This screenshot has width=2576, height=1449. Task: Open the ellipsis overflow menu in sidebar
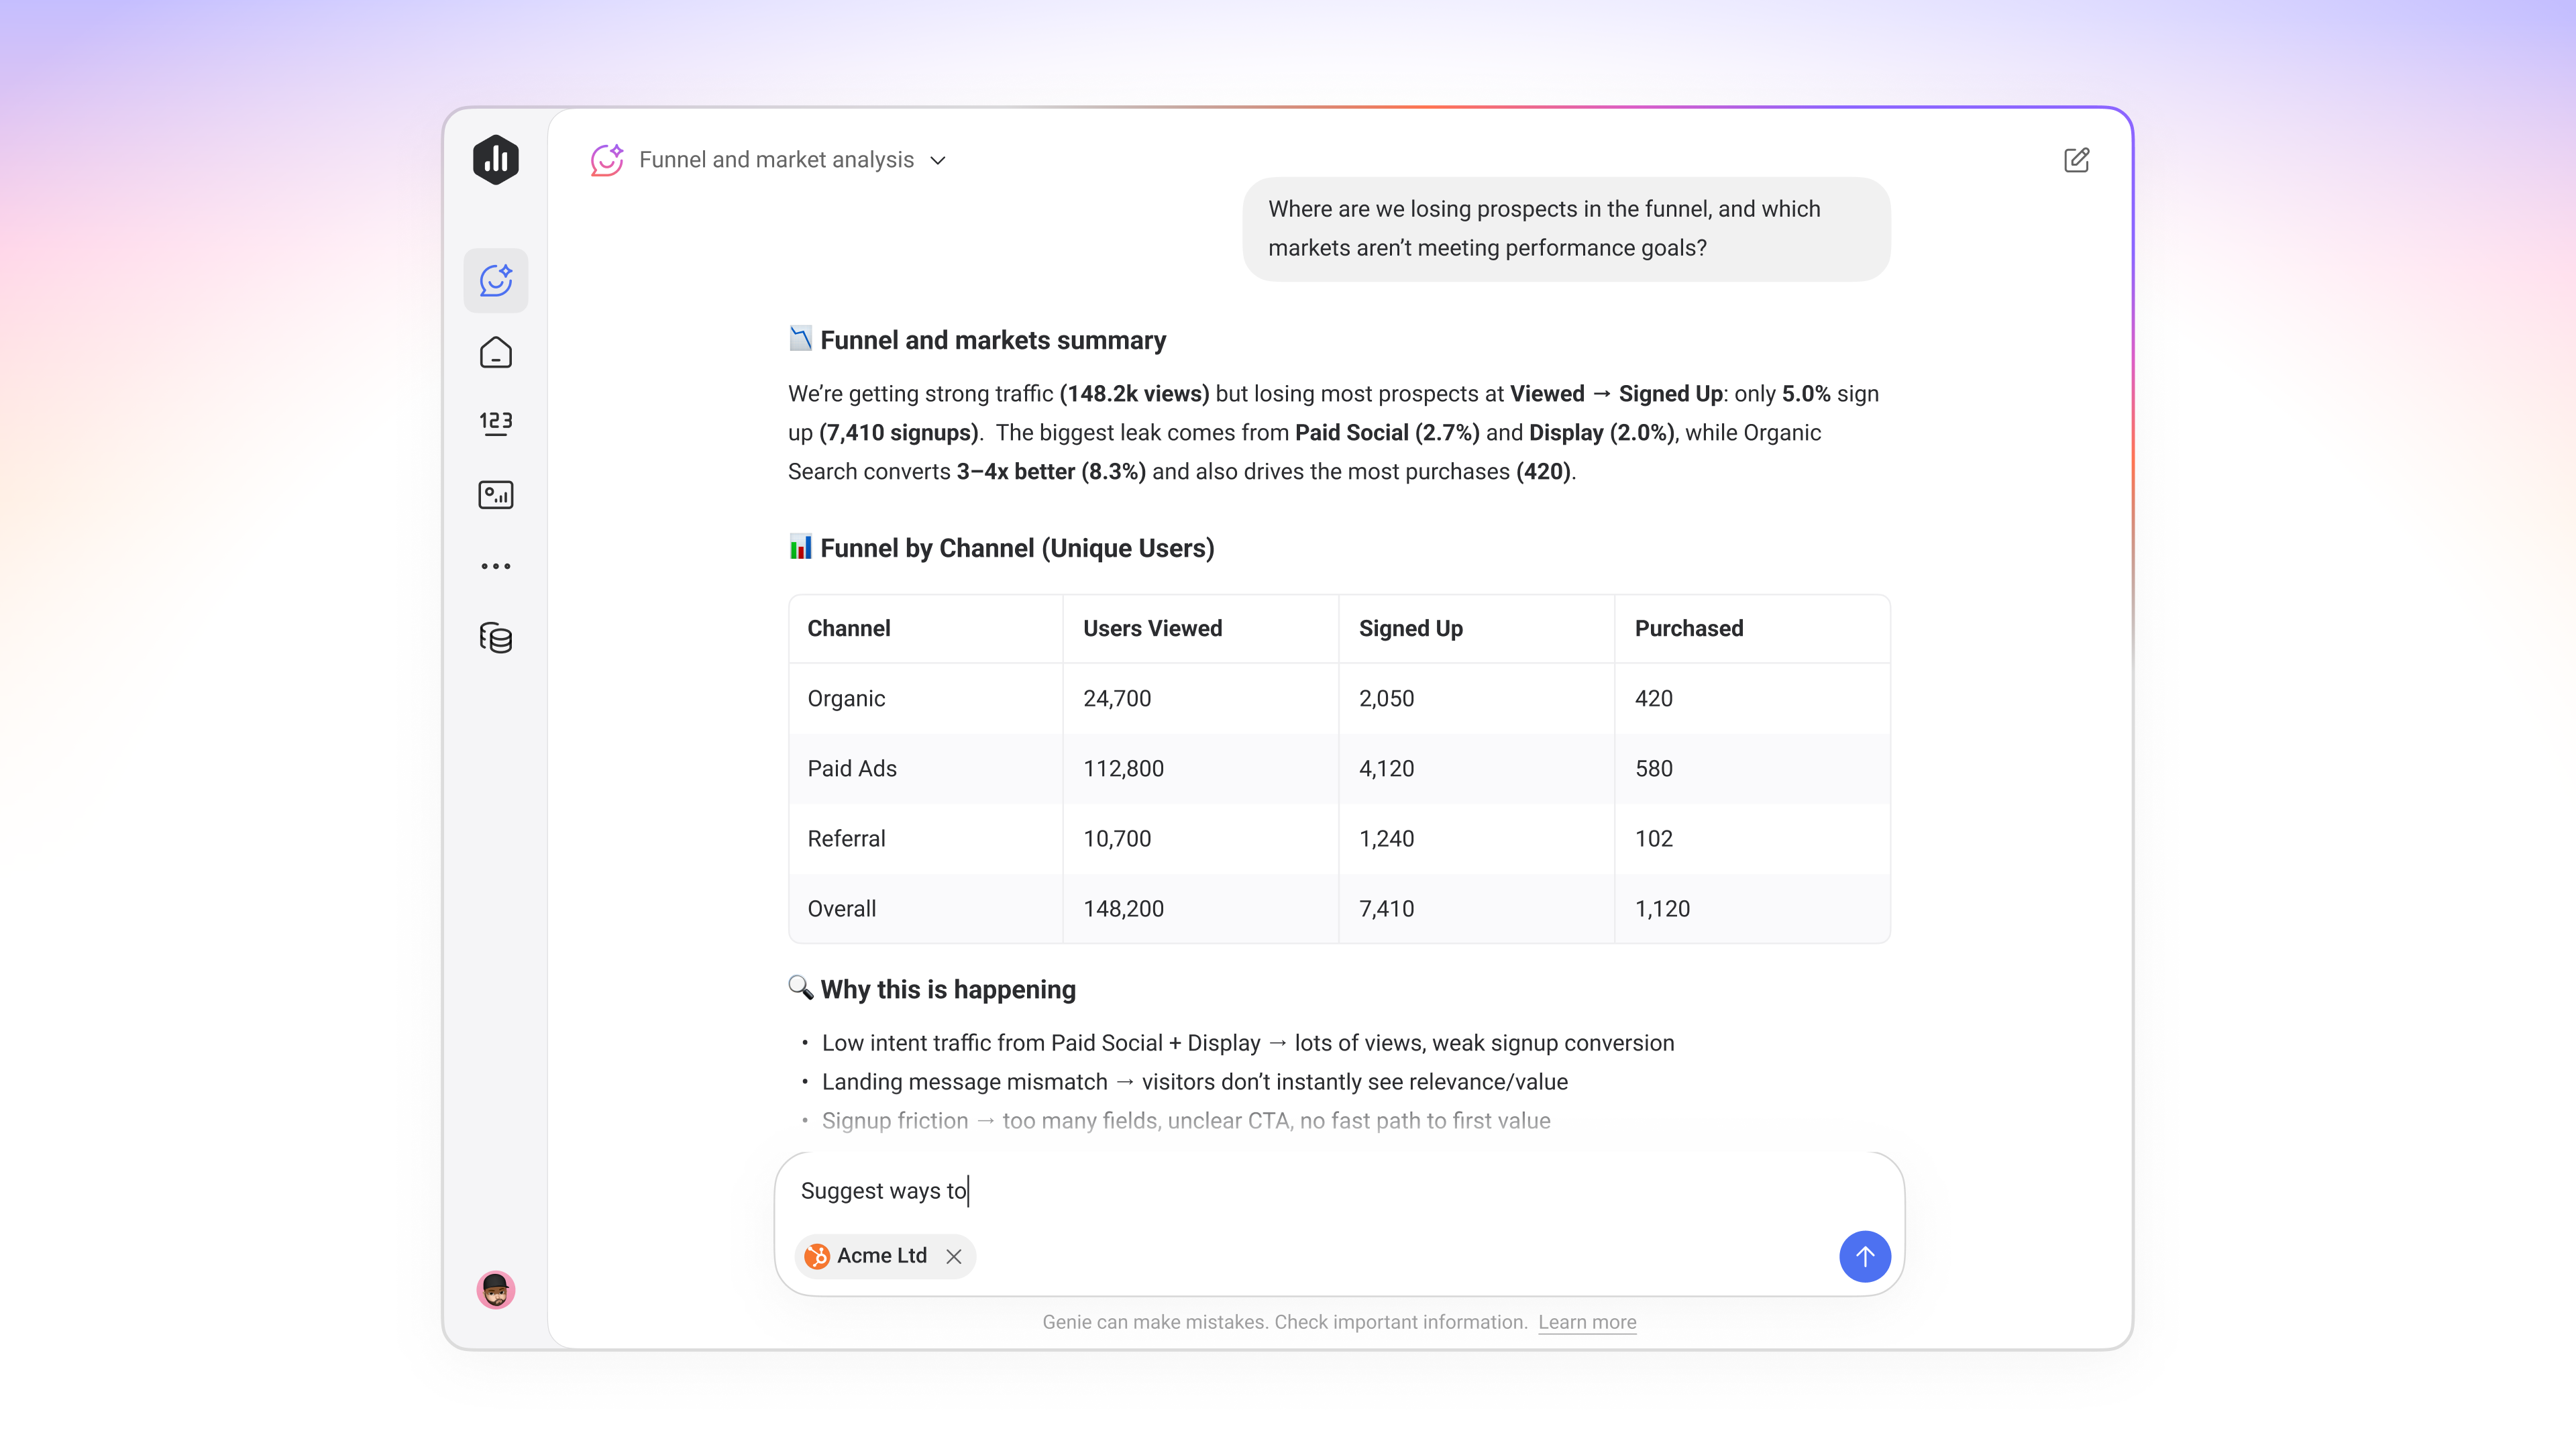[496, 565]
